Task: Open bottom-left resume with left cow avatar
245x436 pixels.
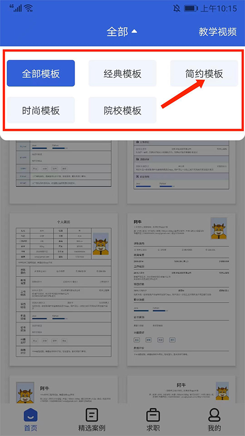Action: pyautogui.click(x=64, y=389)
